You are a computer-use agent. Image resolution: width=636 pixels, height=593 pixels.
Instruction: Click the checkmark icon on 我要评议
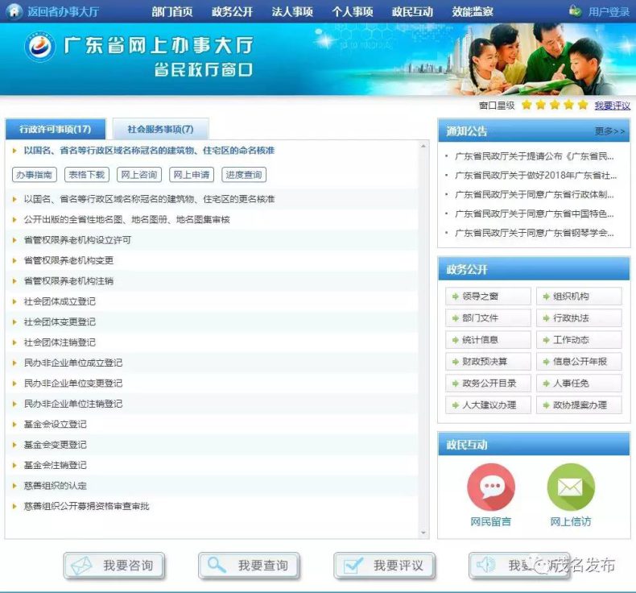(x=353, y=565)
